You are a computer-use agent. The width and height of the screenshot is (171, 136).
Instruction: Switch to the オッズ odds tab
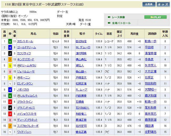pyautogui.click(x=163, y=4)
